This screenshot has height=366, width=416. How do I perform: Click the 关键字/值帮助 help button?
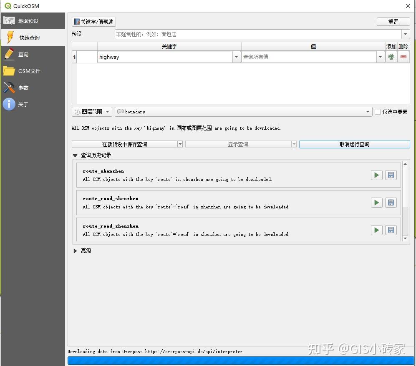93,22
